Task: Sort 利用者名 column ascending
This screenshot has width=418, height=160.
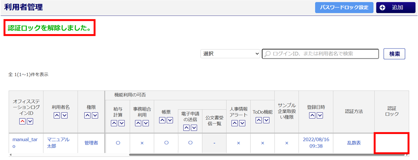Action: coord(57,115)
